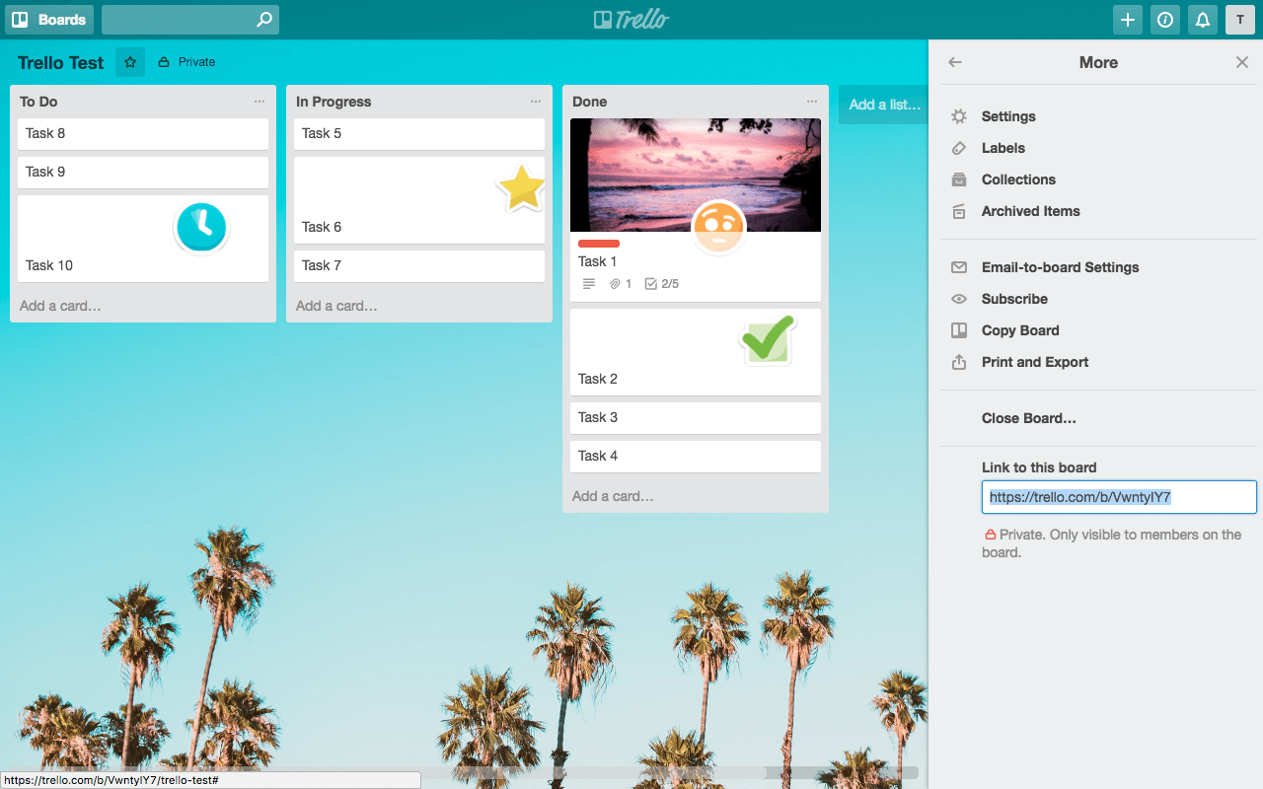Toggle Subscribe eye icon
The height and width of the screenshot is (789, 1263).
coord(959,299)
